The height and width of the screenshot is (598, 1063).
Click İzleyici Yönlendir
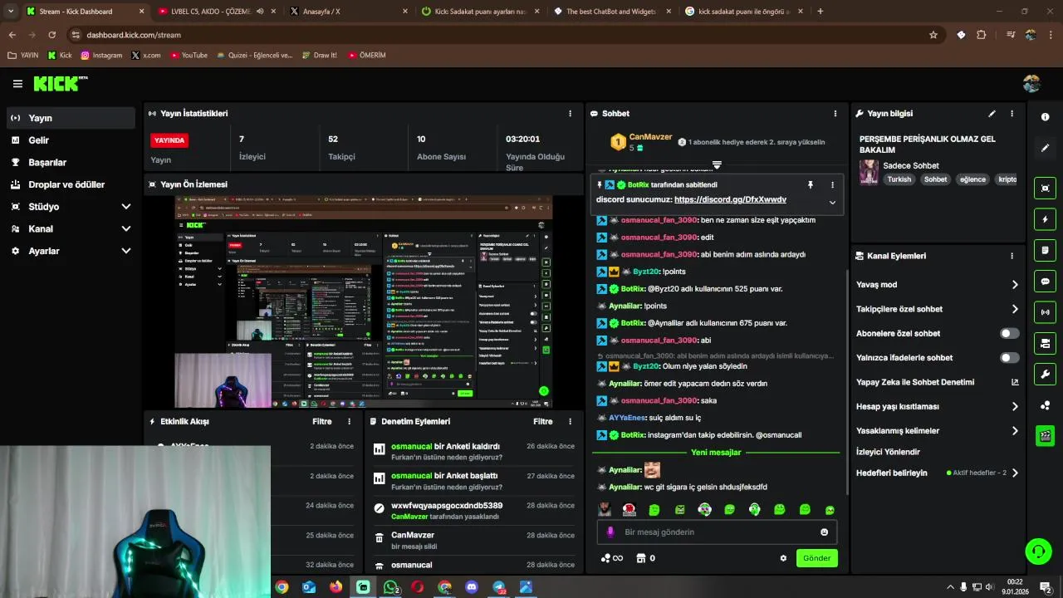click(888, 453)
